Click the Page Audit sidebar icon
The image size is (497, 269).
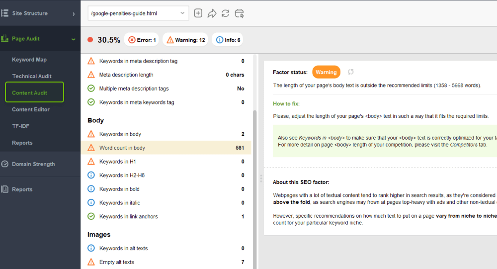5,39
